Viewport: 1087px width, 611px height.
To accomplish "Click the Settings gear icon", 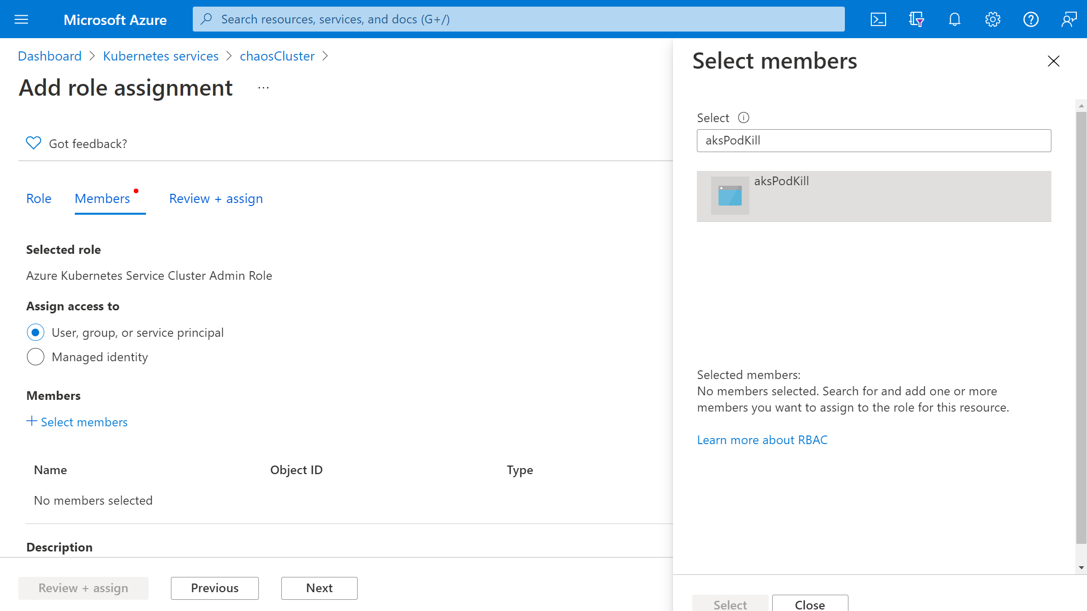I will [x=992, y=19].
